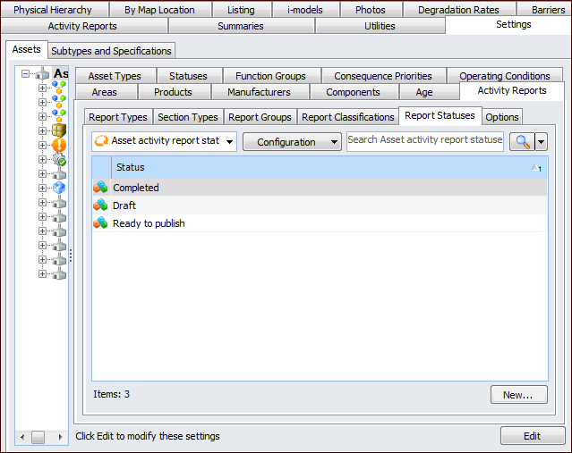
Task: Select the gold crate tree icon
Action: (x=59, y=130)
